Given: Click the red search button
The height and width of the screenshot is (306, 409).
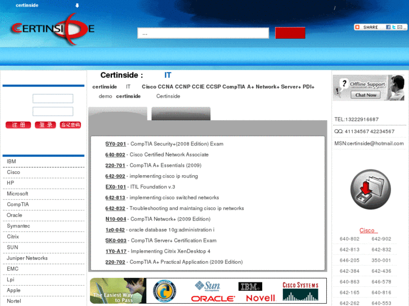Looking at the screenshot, I should [x=290, y=33].
